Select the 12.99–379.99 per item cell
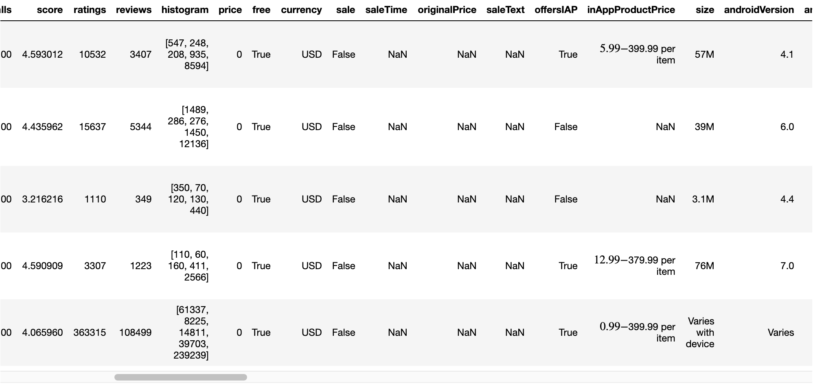Viewport: 813px width, 385px height. (634, 266)
